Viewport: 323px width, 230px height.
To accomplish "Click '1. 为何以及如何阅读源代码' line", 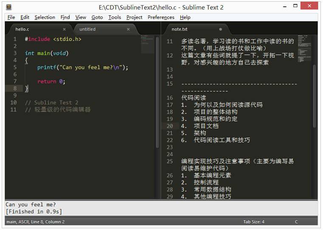I will click(x=222, y=105).
